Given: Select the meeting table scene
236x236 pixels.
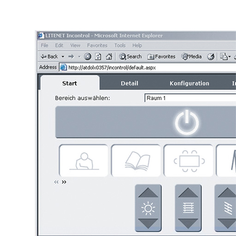Looking at the screenshot, I should click(189, 160).
